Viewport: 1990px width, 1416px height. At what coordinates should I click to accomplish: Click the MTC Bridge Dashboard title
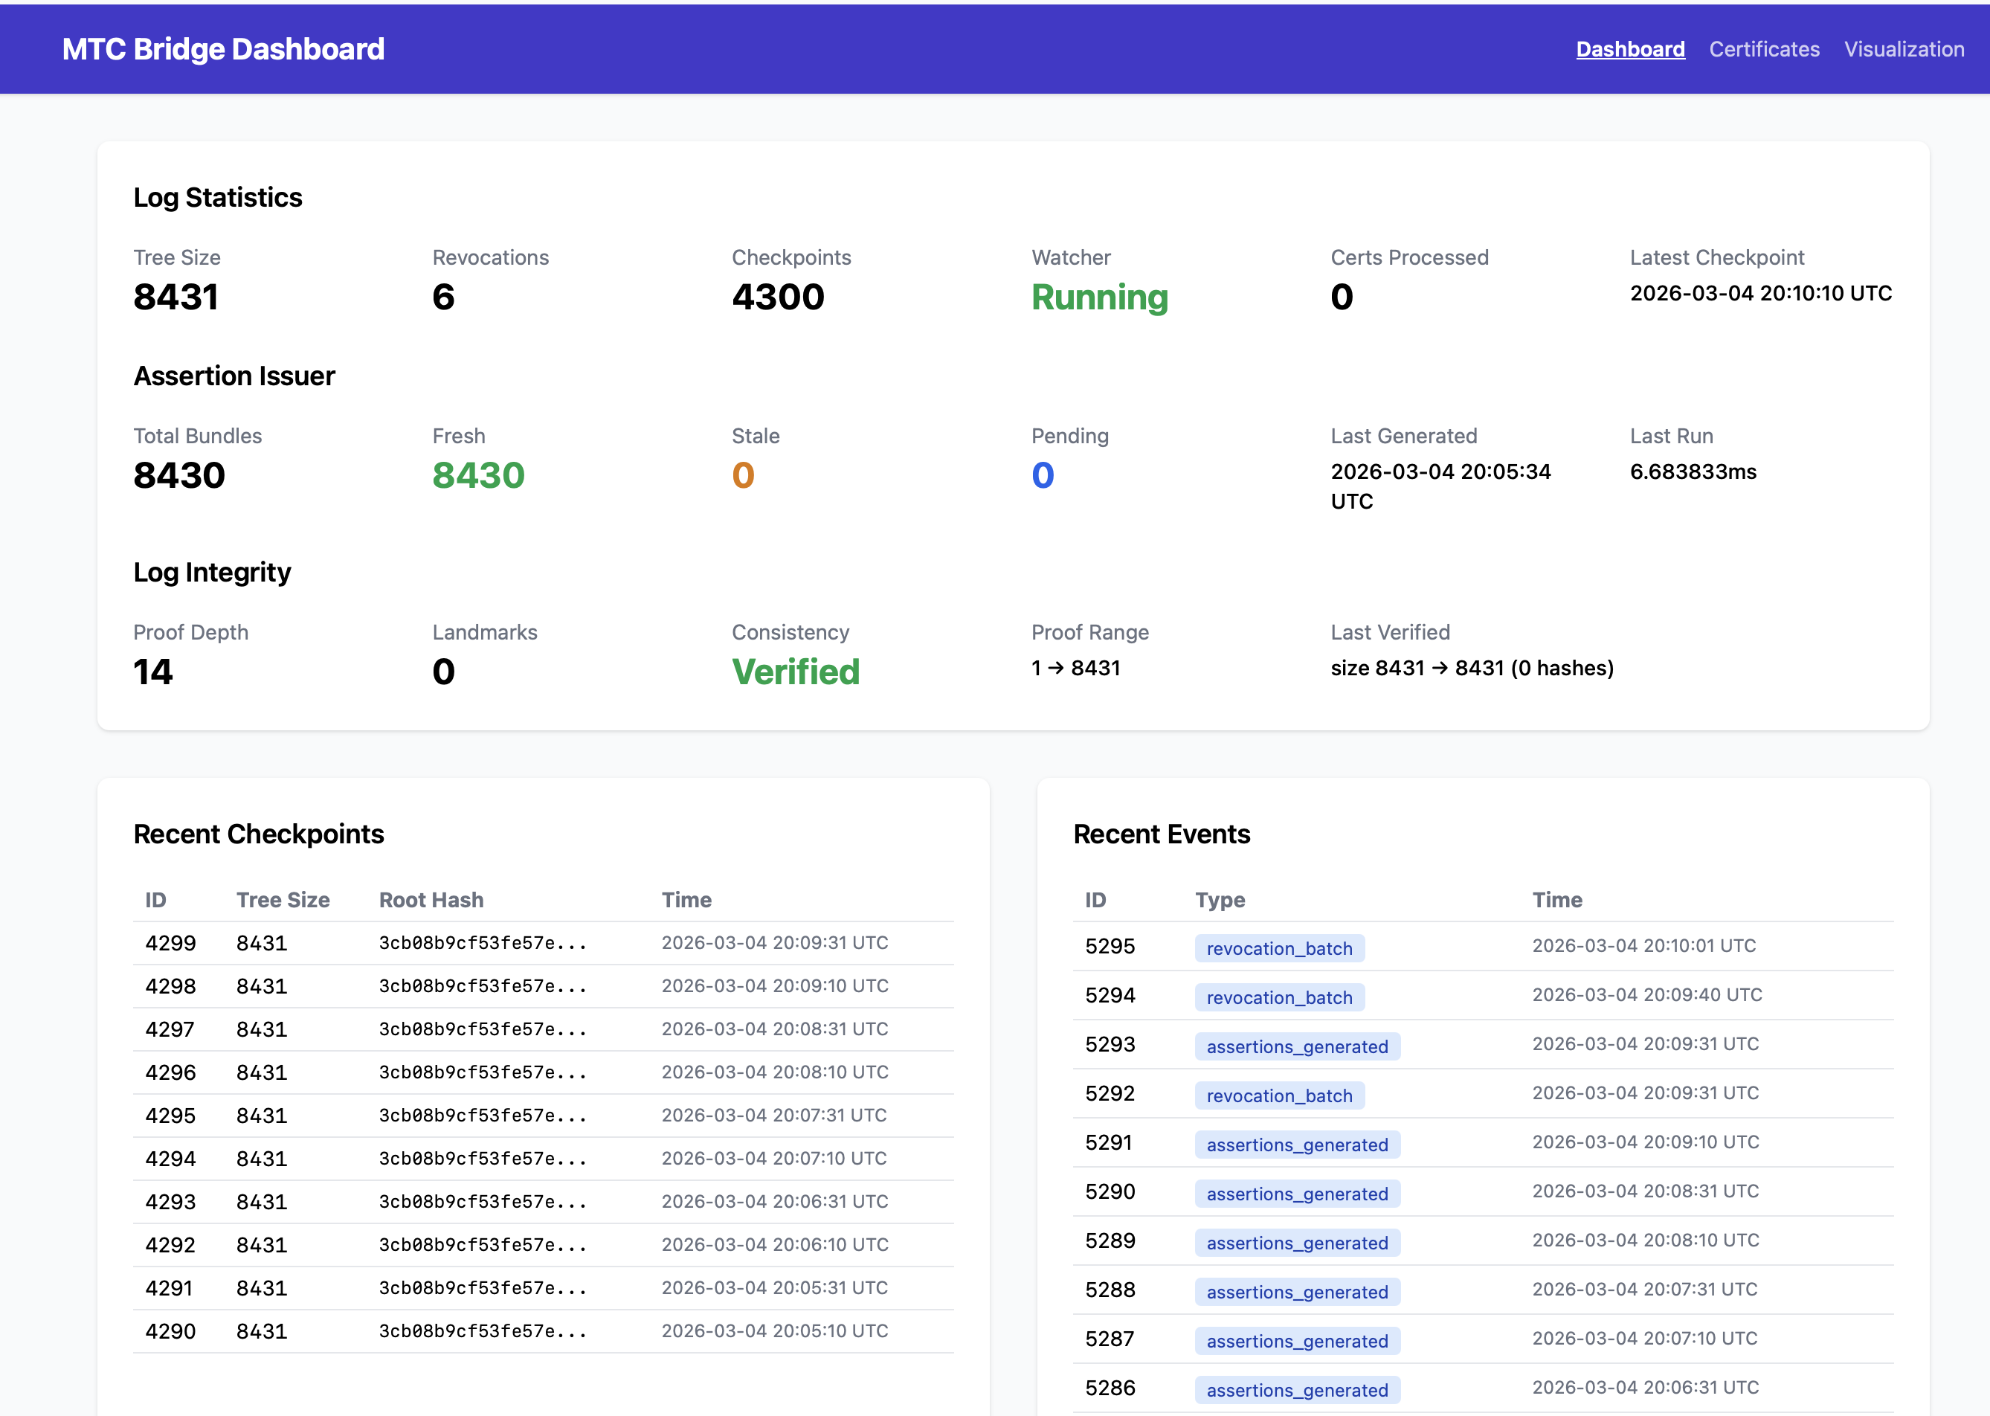click(223, 49)
